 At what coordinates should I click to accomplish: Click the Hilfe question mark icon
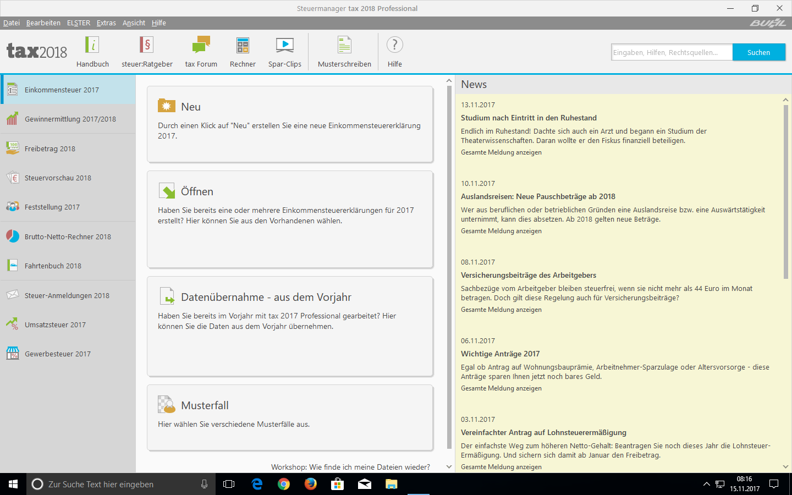394,45
